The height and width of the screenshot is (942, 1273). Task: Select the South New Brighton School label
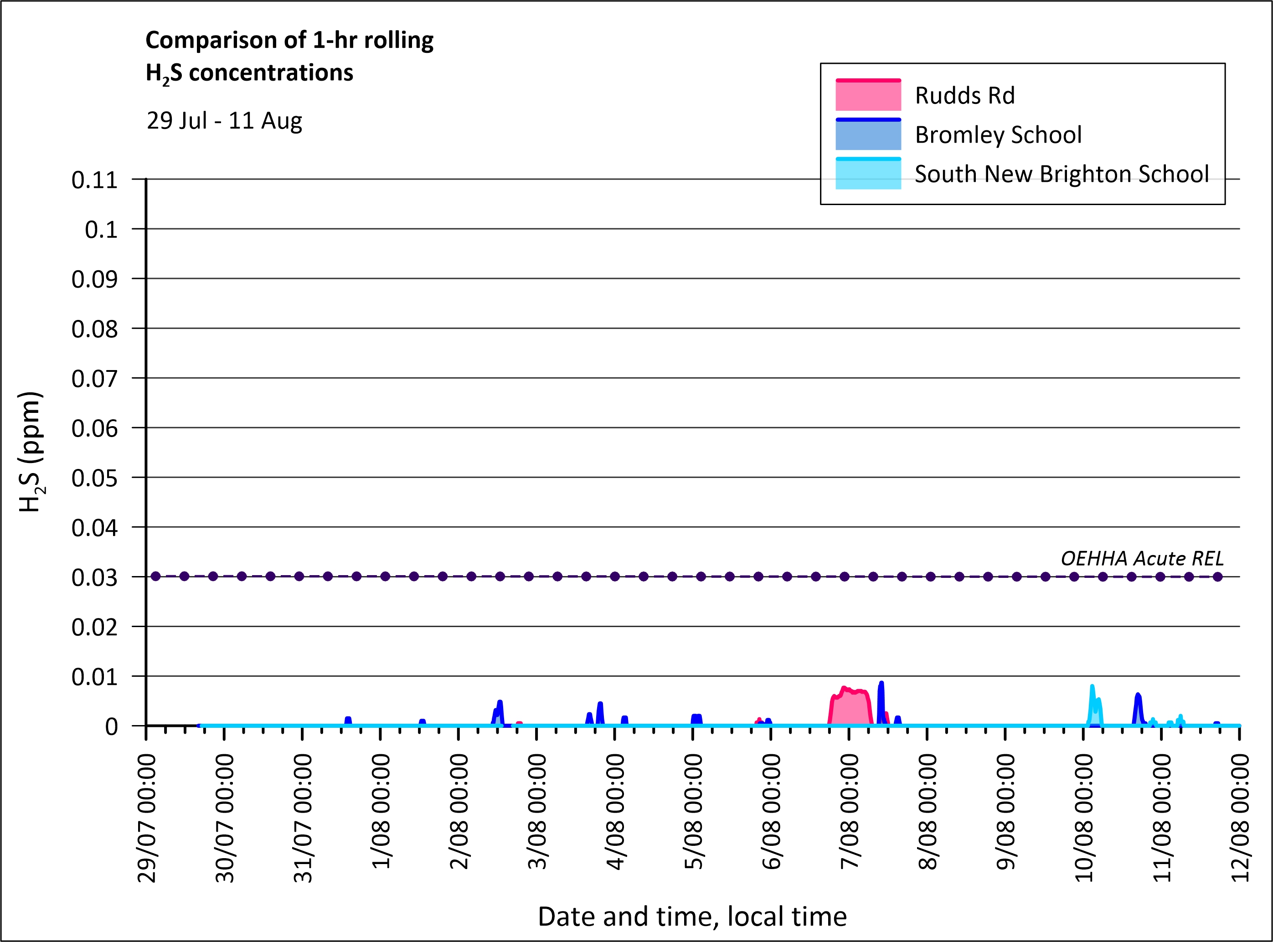coord(1062,174)
